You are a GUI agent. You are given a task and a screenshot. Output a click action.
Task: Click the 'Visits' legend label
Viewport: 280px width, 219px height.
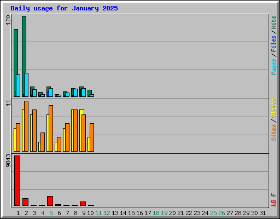274,108
